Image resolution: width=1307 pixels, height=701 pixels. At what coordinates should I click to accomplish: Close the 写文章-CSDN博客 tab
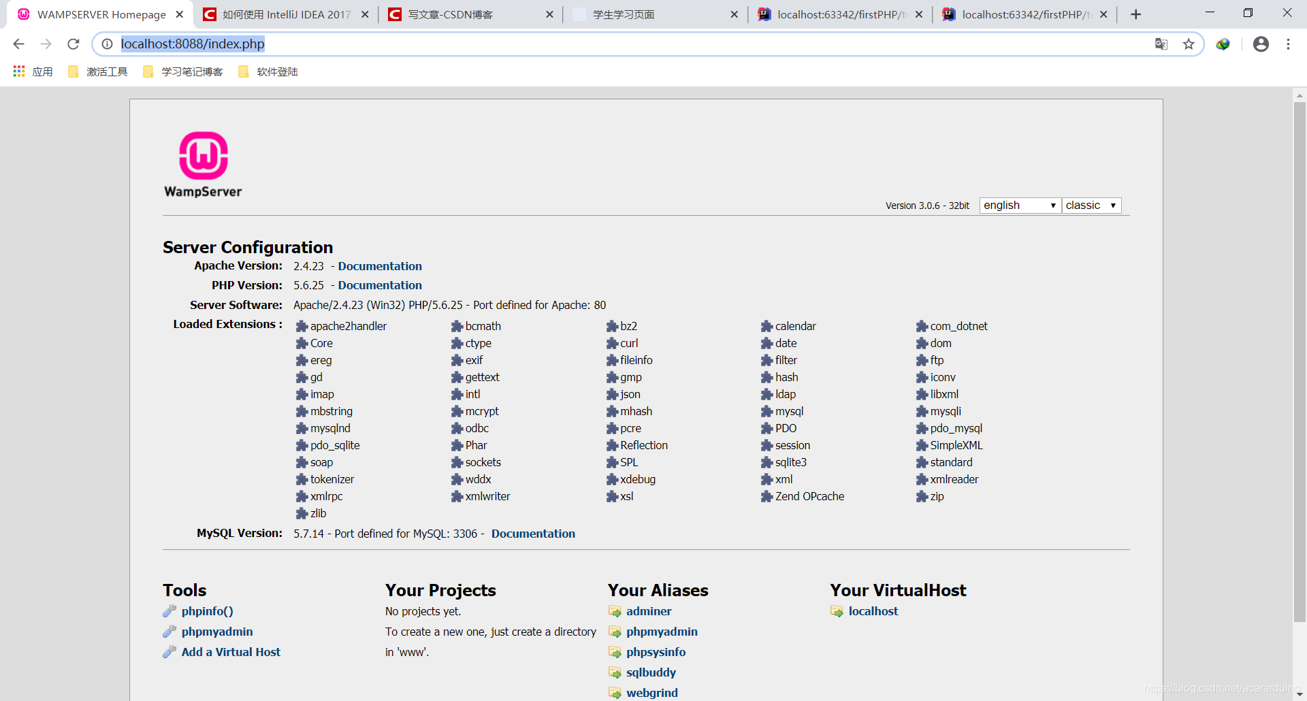[x=549, y=14]
